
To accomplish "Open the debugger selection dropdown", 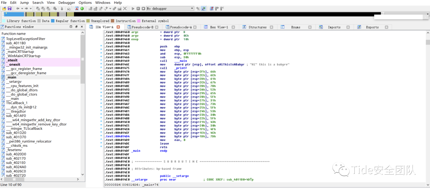I will pos(192,8).
